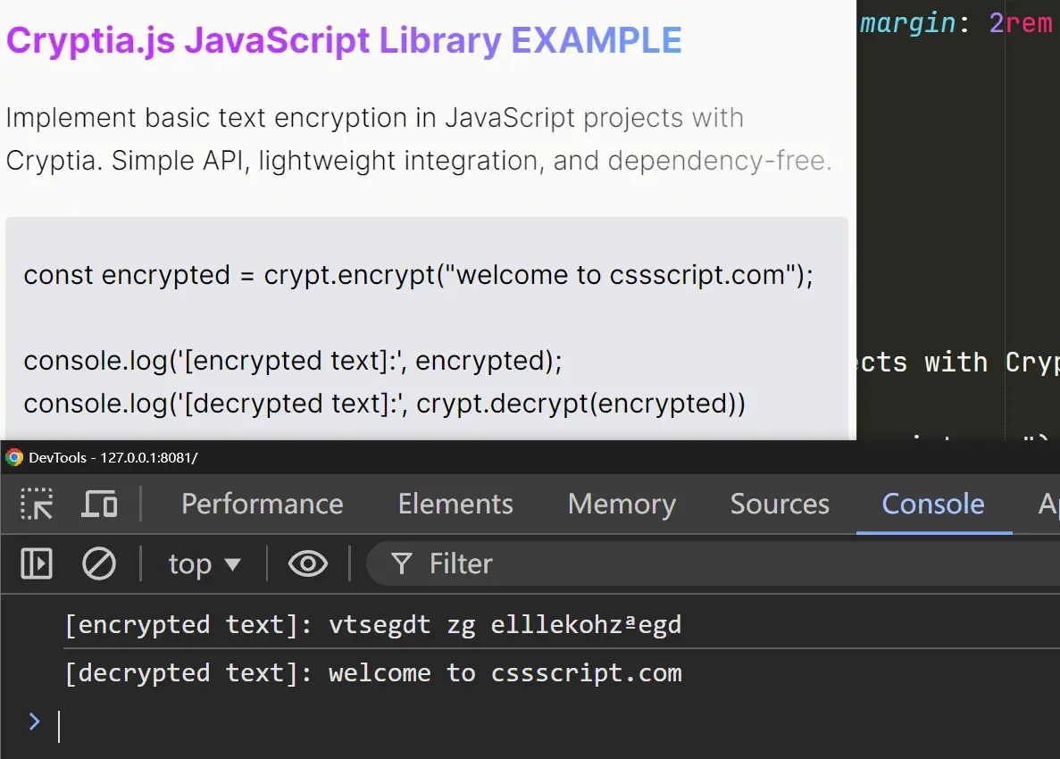The image size is (1060, 759).
Task: Click the console Filter input field
Action: click(x=714, y=563)
